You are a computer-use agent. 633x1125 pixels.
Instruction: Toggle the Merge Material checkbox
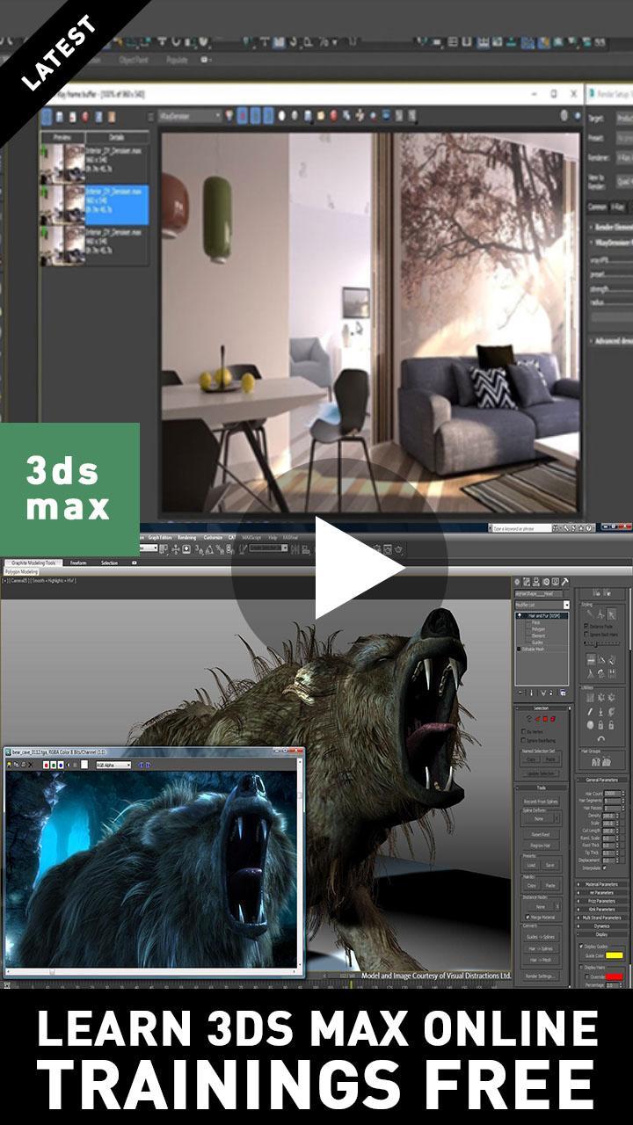pyautogui.click(x=527, y=917)
